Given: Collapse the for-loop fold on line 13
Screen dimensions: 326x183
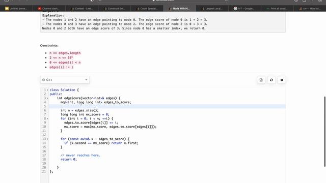Looking at the screenshot, I should (47, 139).
